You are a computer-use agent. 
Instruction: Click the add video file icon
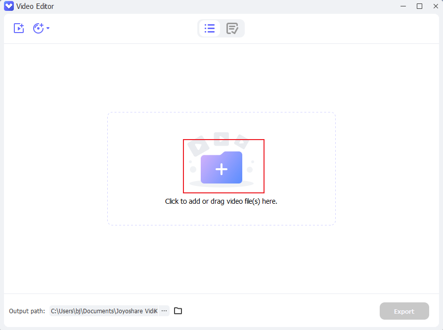[x=19, y=28]
